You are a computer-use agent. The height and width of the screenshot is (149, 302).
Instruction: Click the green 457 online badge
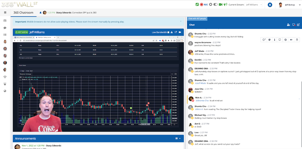point(22,32)
